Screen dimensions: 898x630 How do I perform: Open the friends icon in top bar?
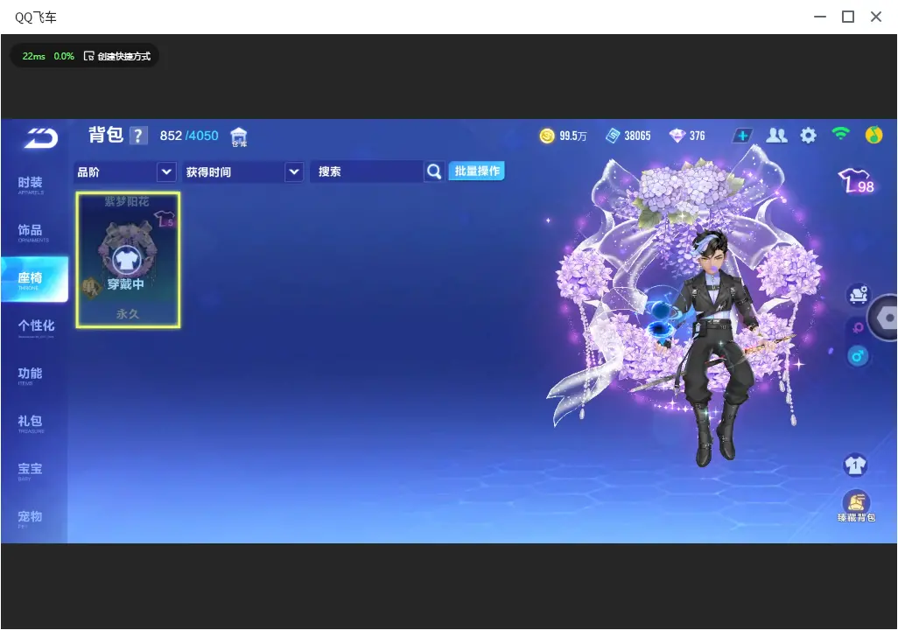(776, 135)
